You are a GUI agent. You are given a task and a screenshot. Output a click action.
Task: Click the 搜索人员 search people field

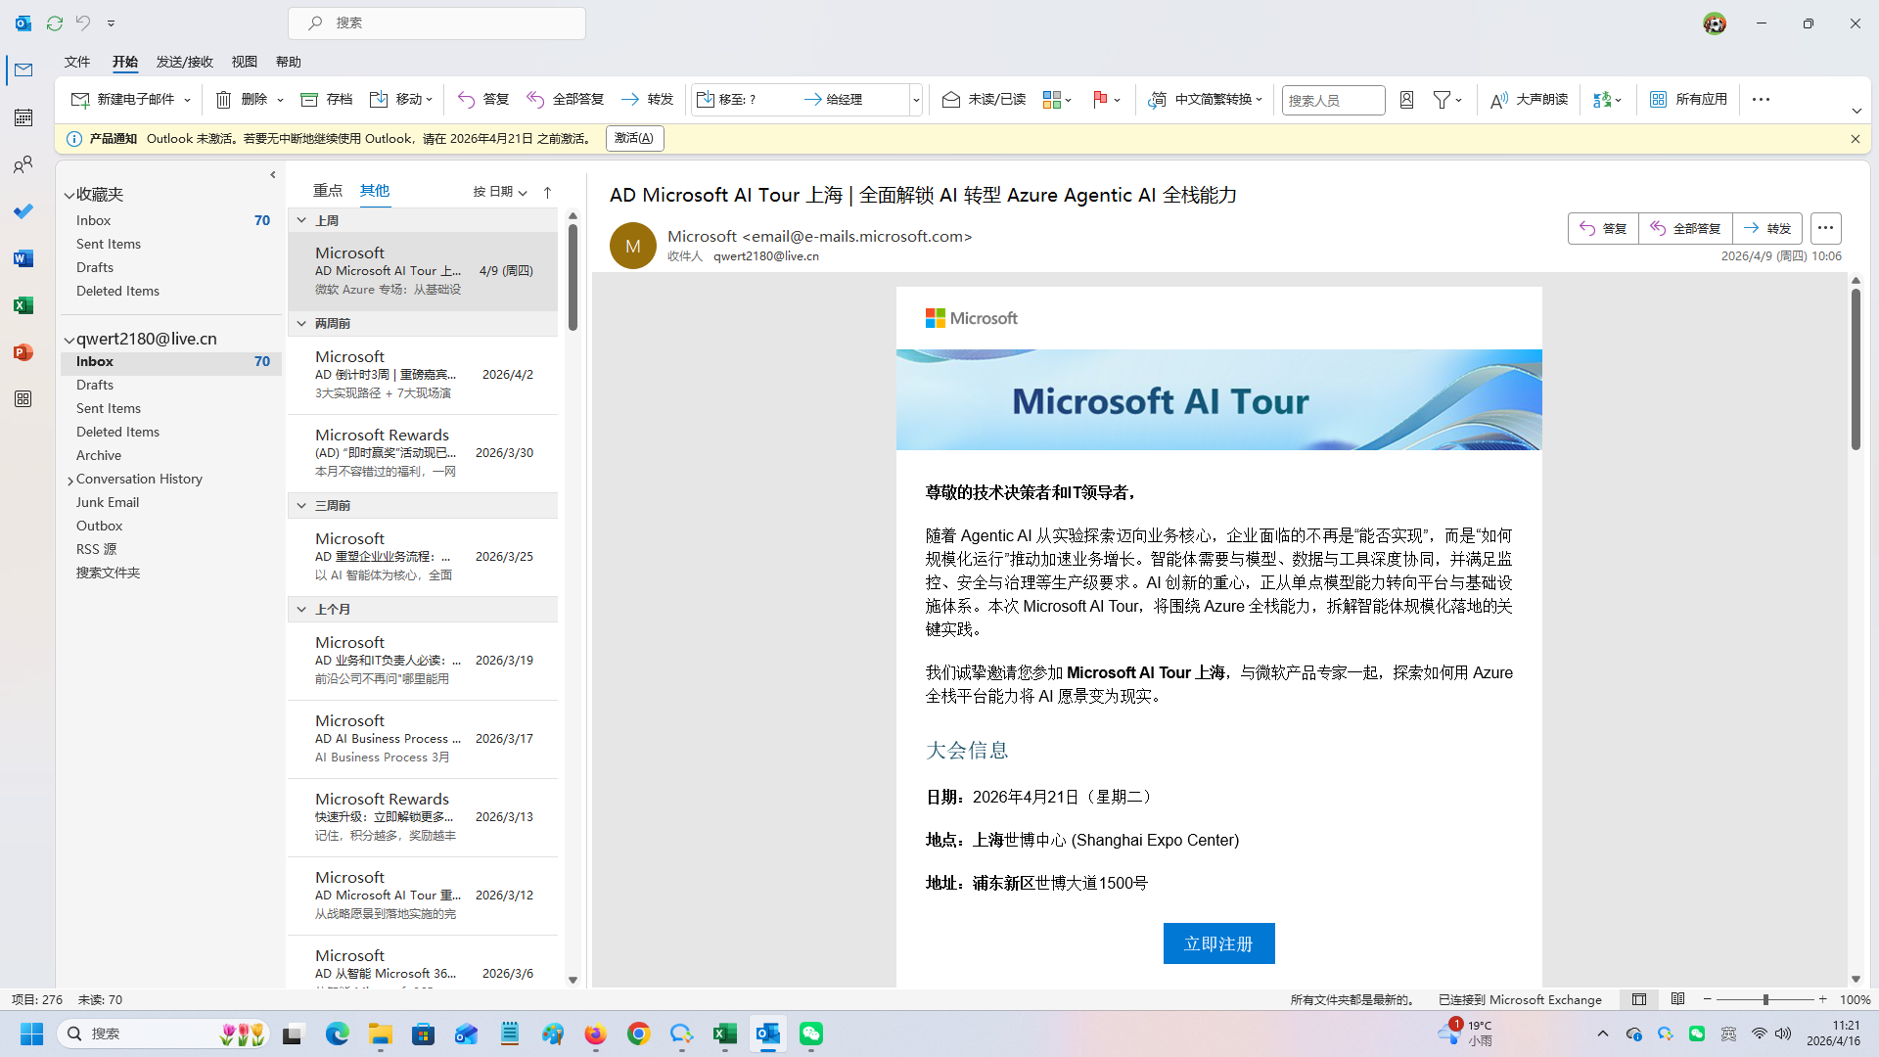[x=1332, y=100]
